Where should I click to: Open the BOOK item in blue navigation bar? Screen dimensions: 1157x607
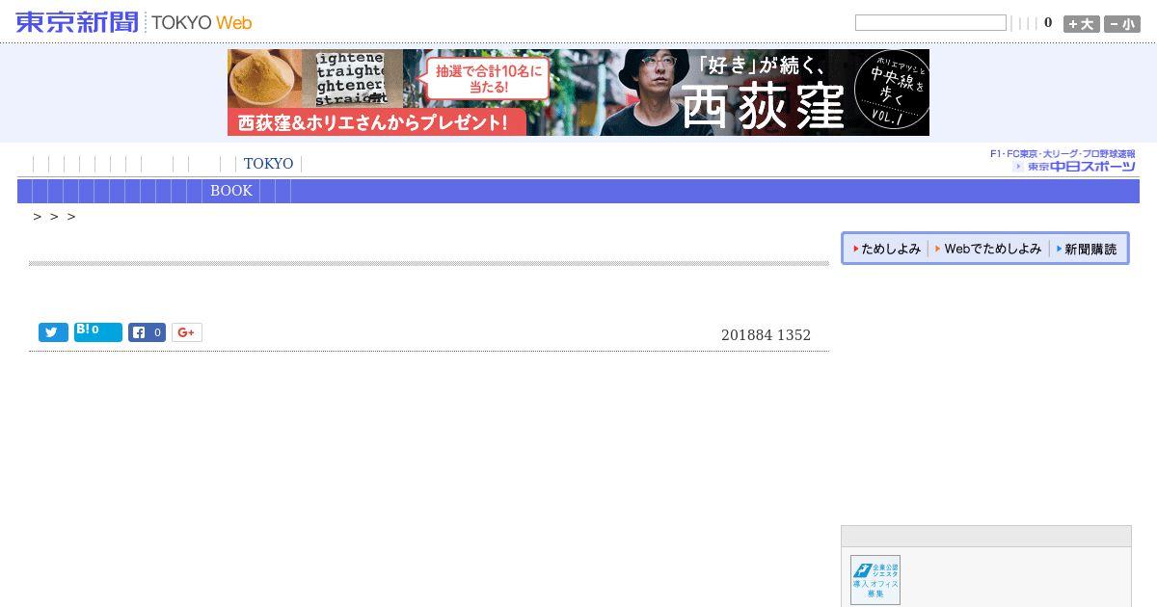tap(231, 191)
